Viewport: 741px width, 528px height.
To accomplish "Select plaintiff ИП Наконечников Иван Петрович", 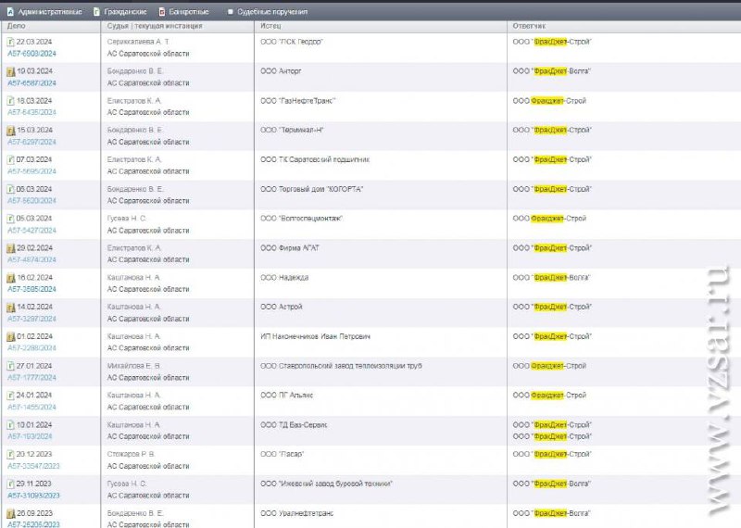I will (315, 336).
